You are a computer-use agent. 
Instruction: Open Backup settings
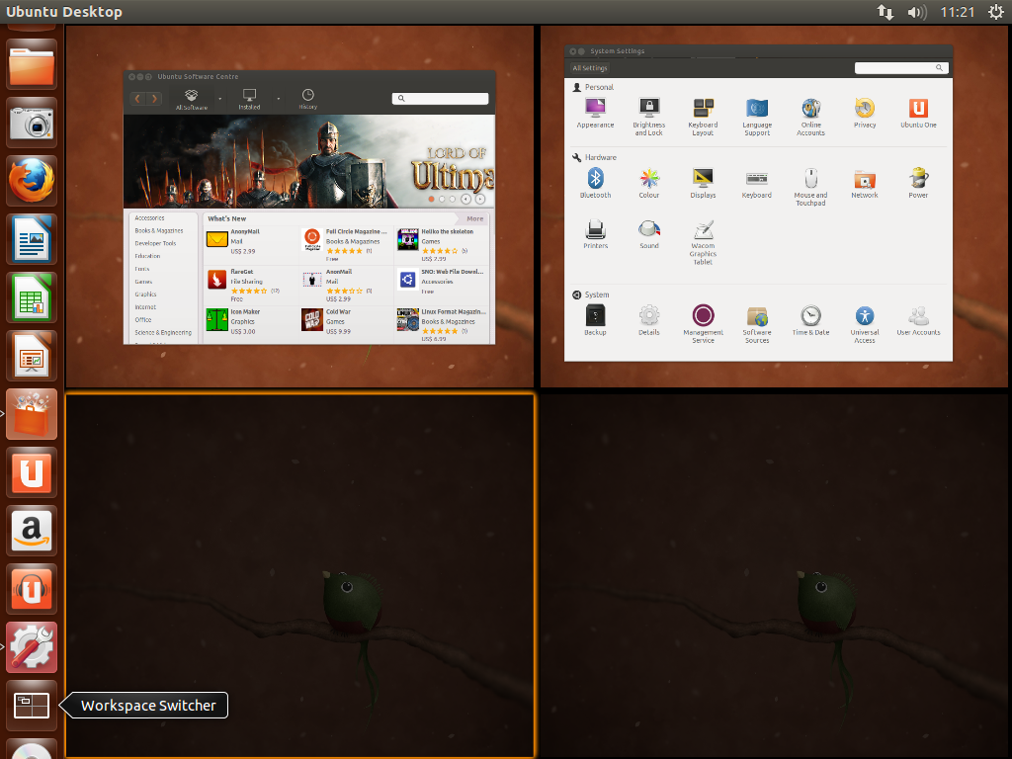[x=595, y=320]
